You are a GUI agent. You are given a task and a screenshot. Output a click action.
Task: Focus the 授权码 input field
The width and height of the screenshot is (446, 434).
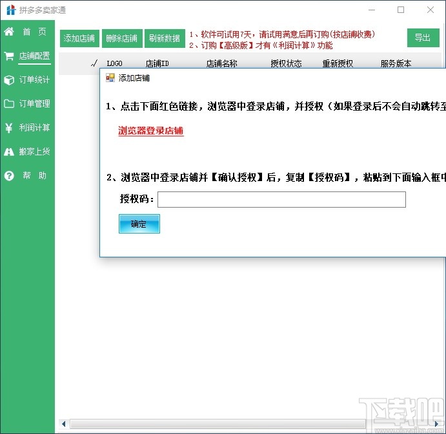pyautogui.click(x=281, y=199)
